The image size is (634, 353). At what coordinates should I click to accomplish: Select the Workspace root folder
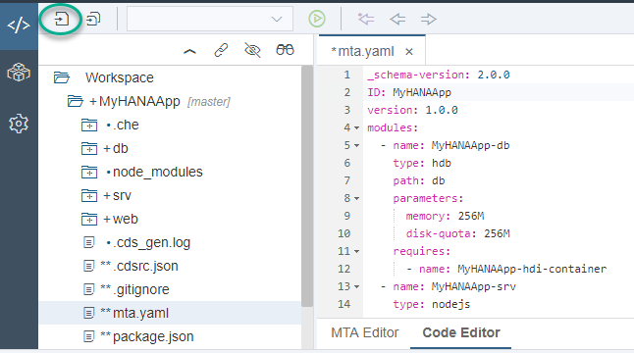[120, 77]
